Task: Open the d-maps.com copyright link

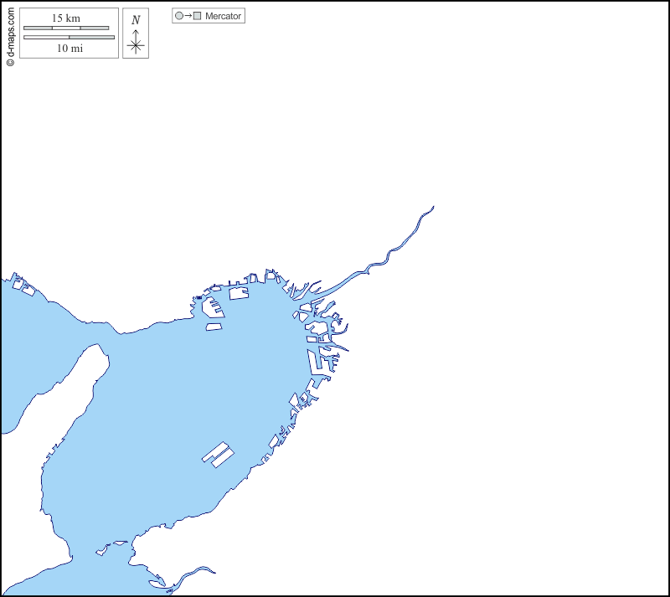Action: (x=9, y=34)
